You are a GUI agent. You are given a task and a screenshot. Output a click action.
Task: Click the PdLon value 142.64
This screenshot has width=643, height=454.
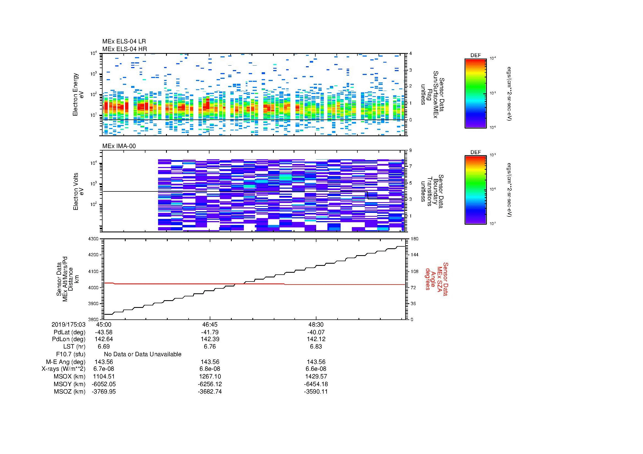(x=104, y=339)
